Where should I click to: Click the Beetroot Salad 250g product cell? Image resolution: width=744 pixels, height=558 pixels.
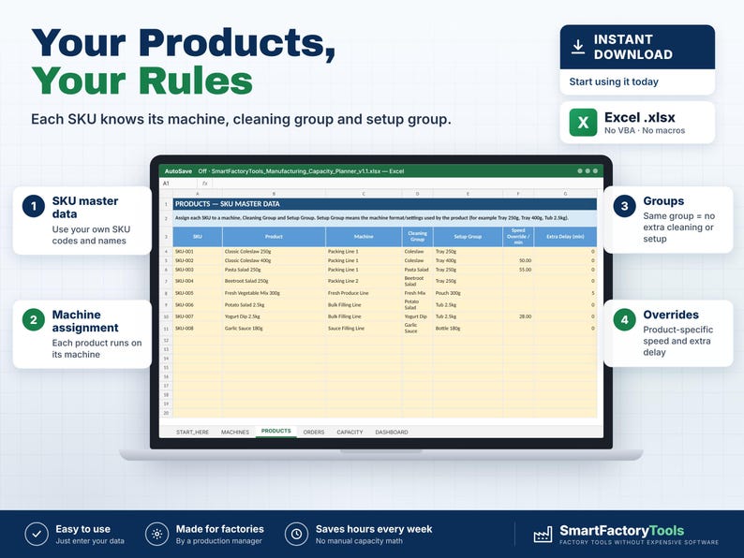[274, 281]
